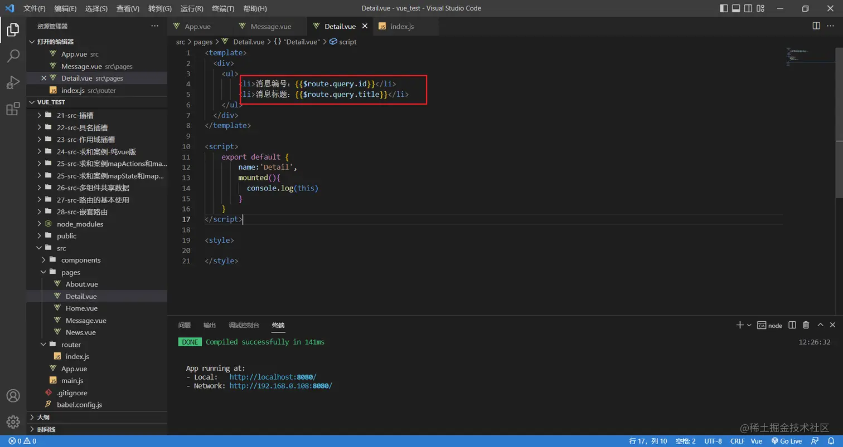Open the customize layout icon

tap(760, 8)
